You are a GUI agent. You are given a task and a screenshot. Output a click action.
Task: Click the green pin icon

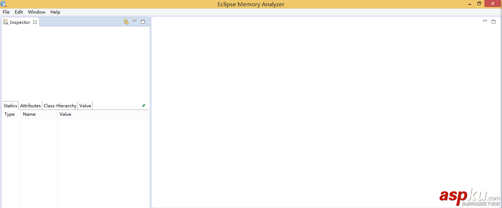coord(144,105)
